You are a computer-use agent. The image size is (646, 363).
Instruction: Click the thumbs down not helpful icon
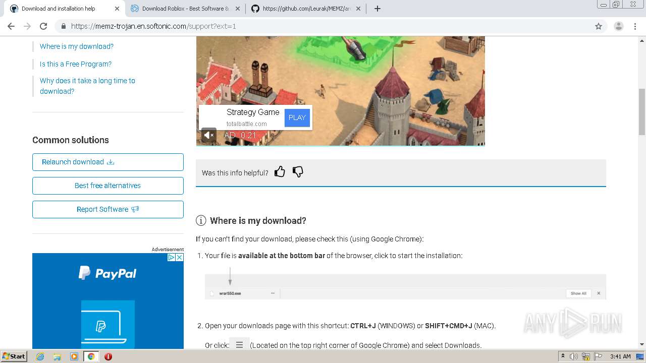(x=298, y=172)
